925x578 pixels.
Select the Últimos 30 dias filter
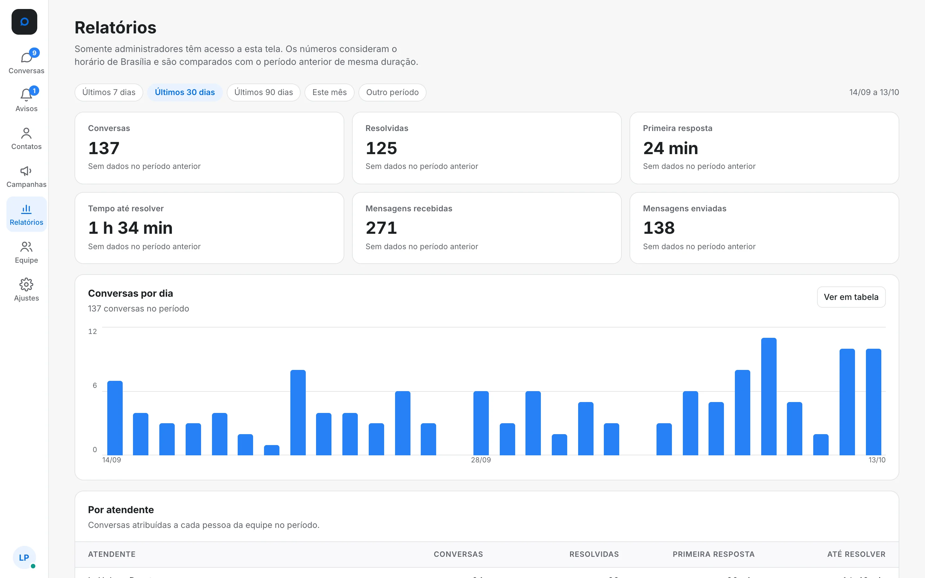[x=185, y=92]
